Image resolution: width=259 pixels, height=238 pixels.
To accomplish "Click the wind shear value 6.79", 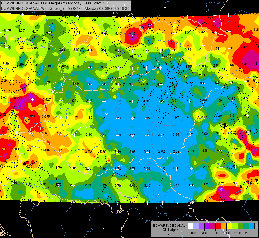I will [x=118, y=185].
